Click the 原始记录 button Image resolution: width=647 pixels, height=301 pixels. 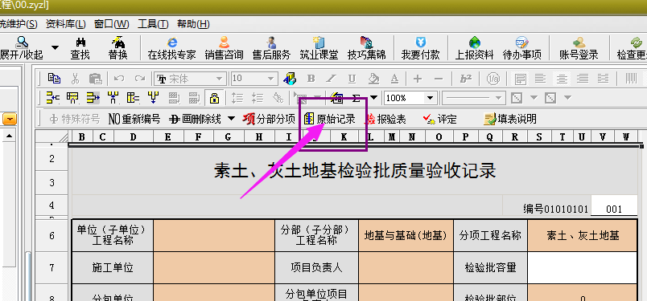[330, 120]
